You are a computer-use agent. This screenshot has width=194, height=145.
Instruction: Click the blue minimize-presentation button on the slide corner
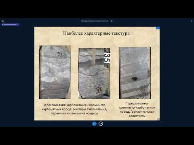pos(158,28)
